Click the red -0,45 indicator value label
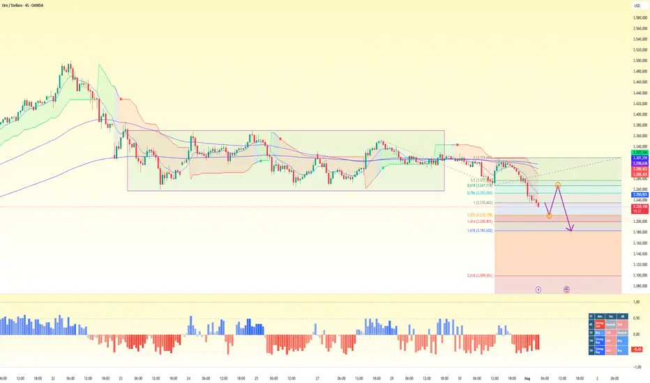Viewport: 650px width, 383px height. coord(637,350)
